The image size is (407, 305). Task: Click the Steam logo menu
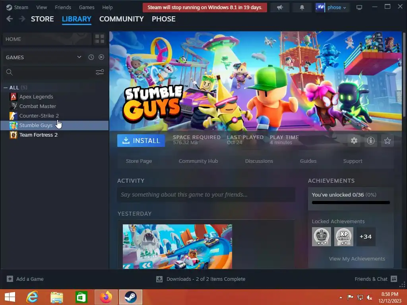click(x=17, y=8)
